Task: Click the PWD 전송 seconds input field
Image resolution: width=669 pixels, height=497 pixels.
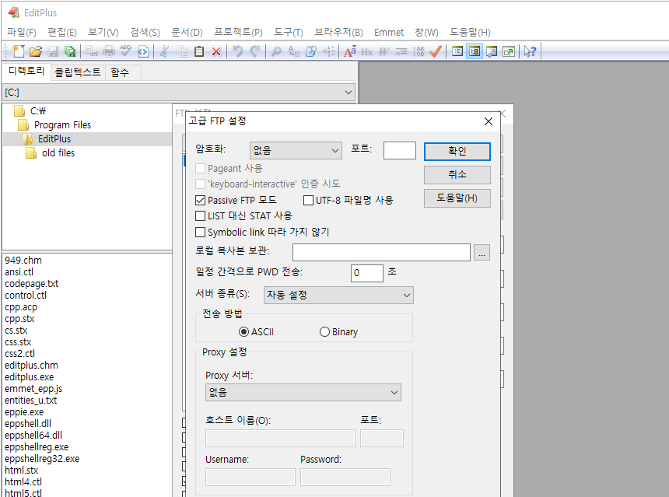Action: click(367, 273)
